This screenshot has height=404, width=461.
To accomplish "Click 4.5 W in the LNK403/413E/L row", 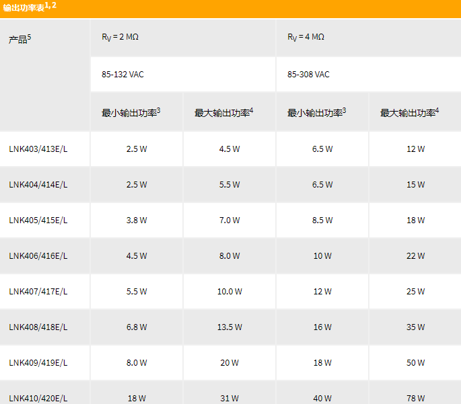I will 229,149.
